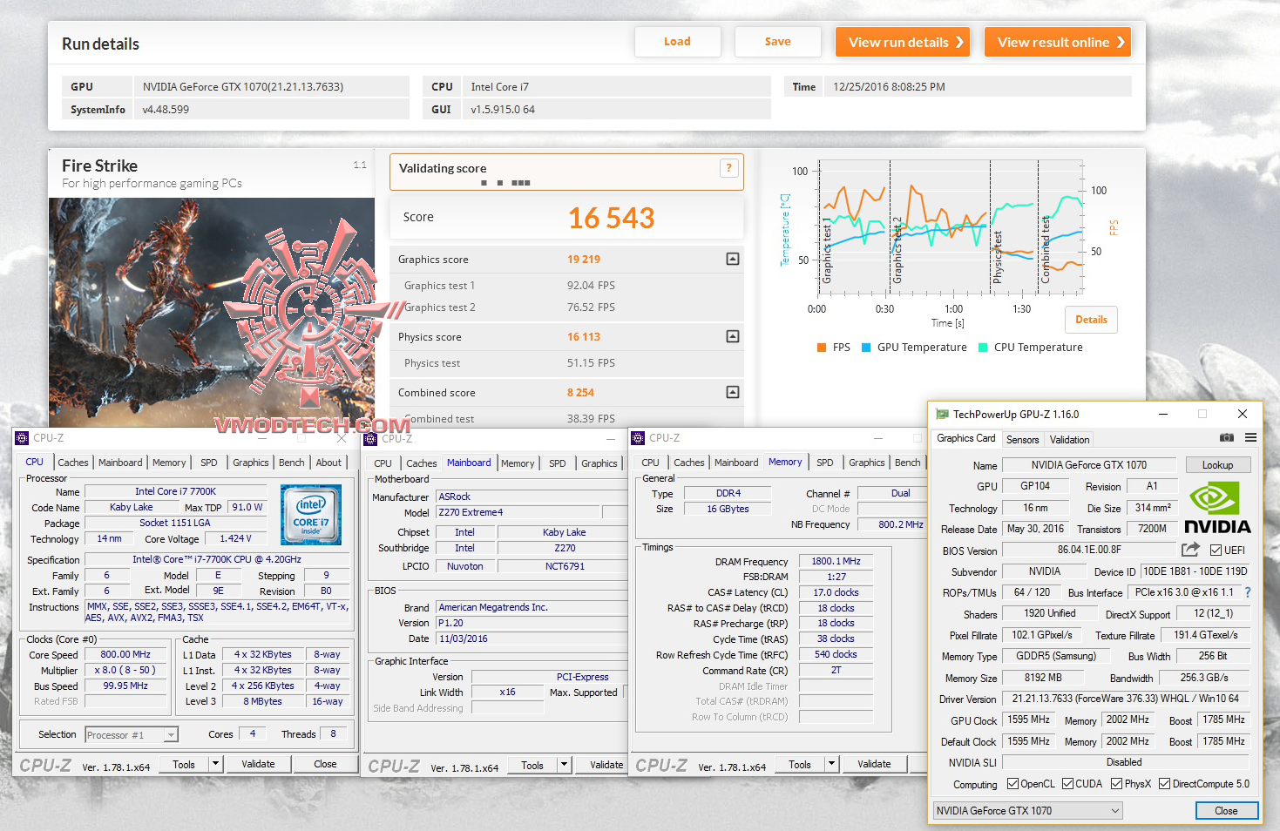Toggle the OpenCL checkbox

(x=1012, y=784)
